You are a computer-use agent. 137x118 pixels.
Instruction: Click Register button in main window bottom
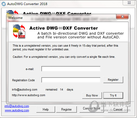(x=67, y=109)
